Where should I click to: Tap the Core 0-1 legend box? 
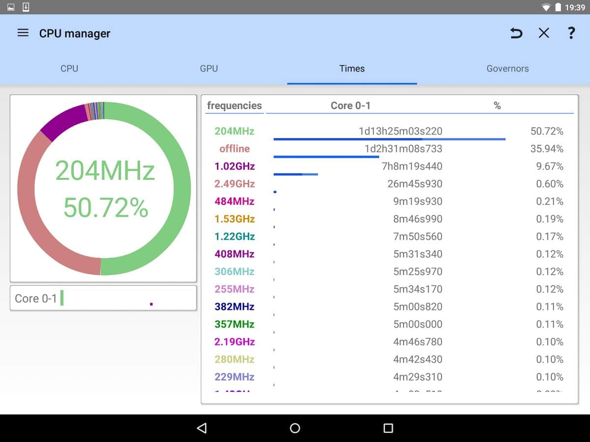point(103,298)
